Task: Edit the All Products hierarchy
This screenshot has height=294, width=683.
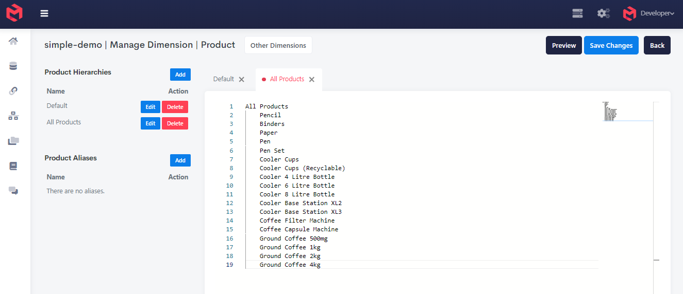Action: (x=151, y=123)
